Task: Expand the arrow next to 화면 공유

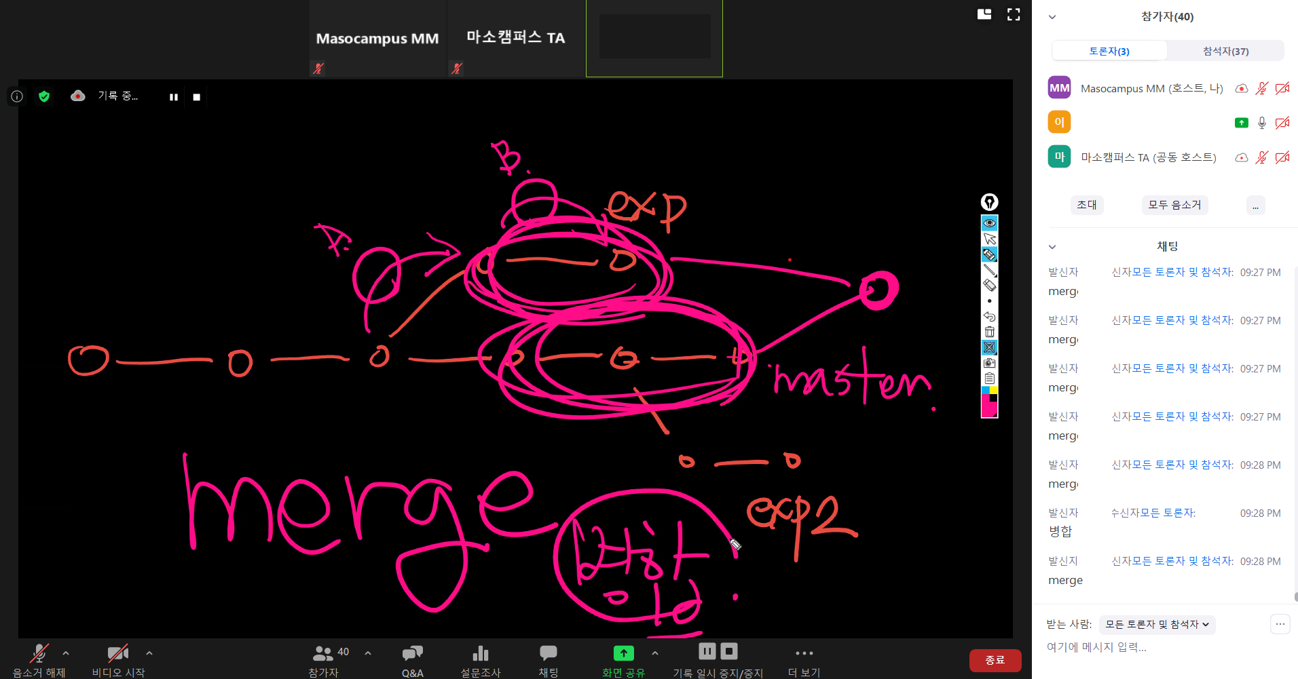Action: (x=654, y=653)
